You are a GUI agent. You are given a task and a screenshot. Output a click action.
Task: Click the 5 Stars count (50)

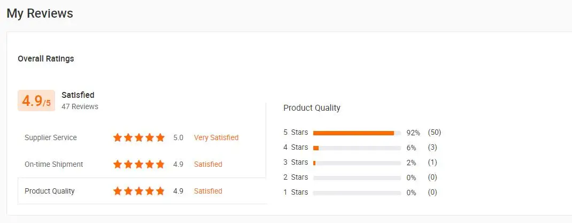(x=434, y=132)
